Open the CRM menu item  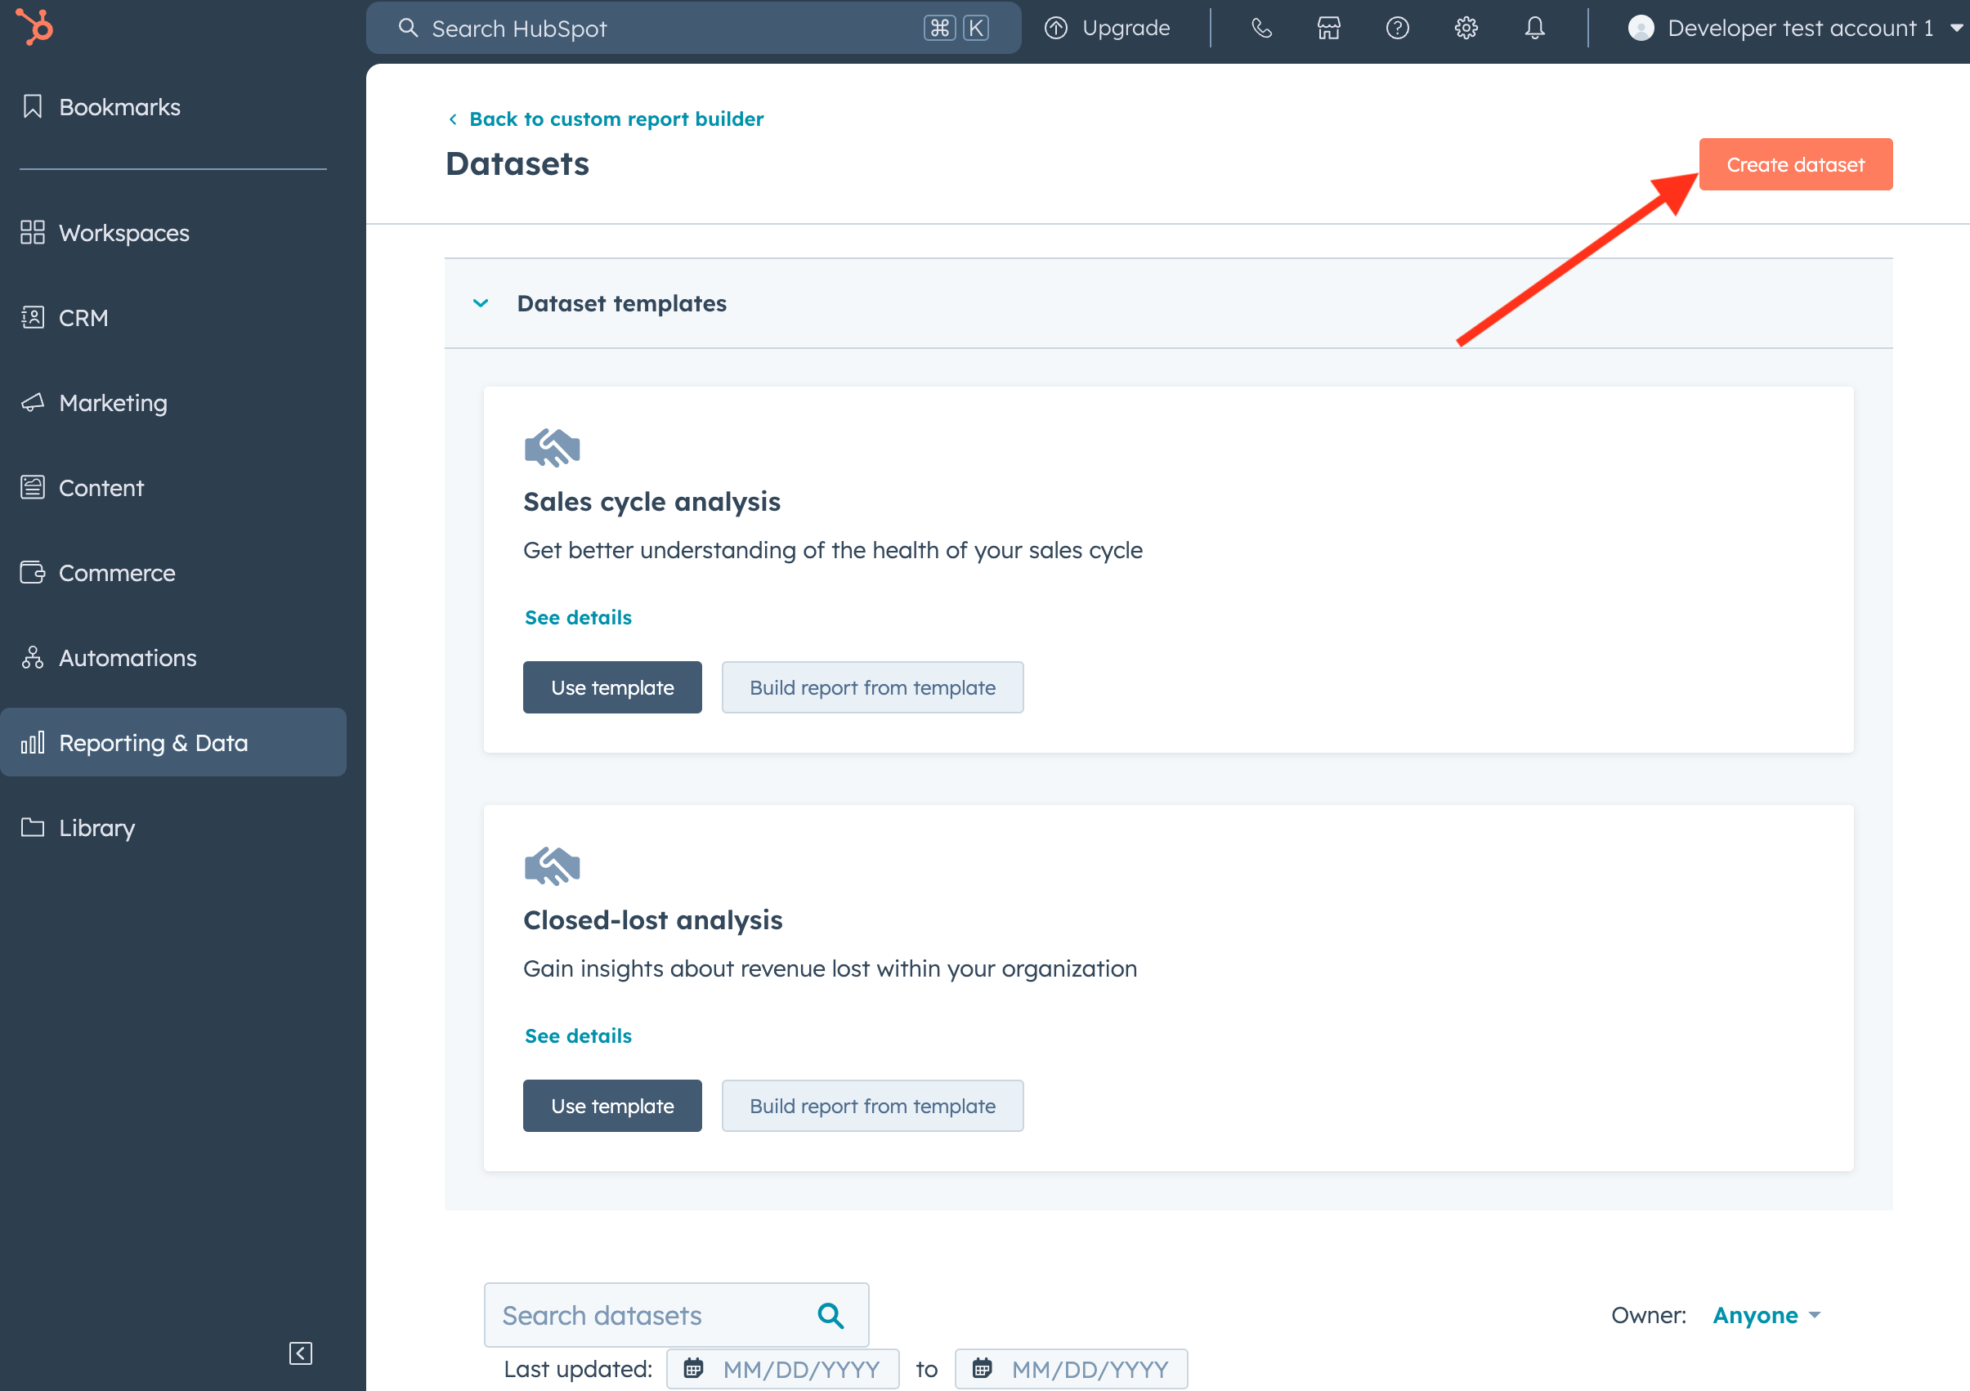click(x=173, y=317)
